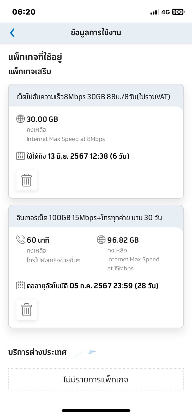Tap the calendar icon next to 13 มิ.ย. 2567
Screen dimensions: 192x416
[21, 156]
